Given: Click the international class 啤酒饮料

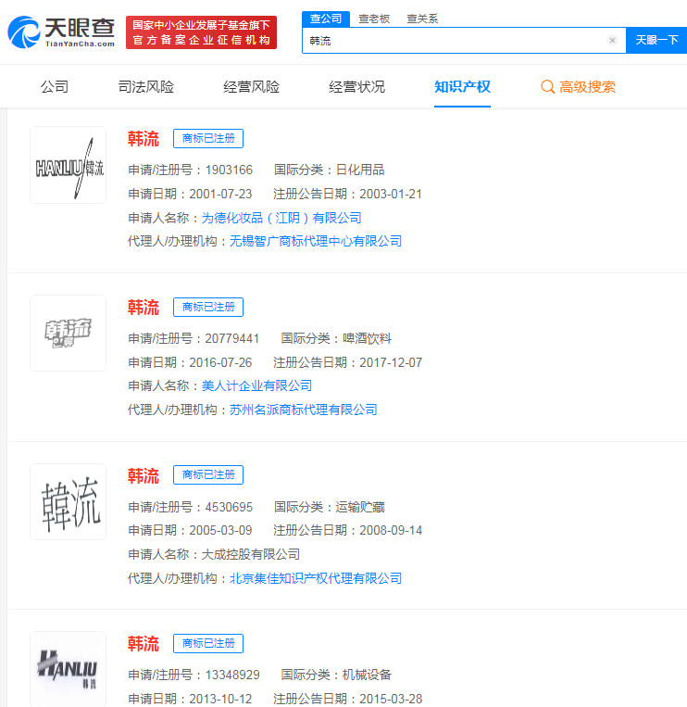Looking at the screenshot, I should [367, 338].
